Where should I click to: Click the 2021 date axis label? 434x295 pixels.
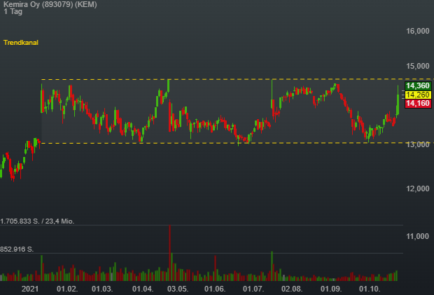click(x=30, y=289)
